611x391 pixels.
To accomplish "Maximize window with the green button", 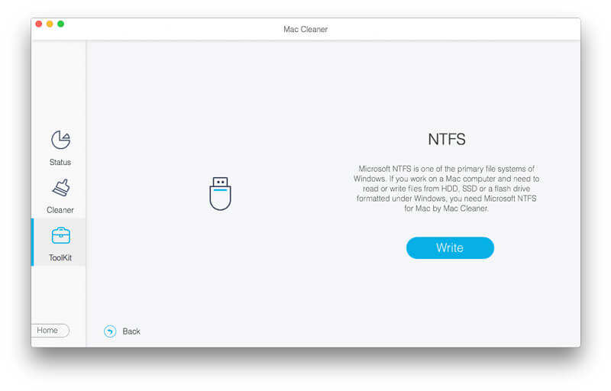I will [x=61, y=24].
